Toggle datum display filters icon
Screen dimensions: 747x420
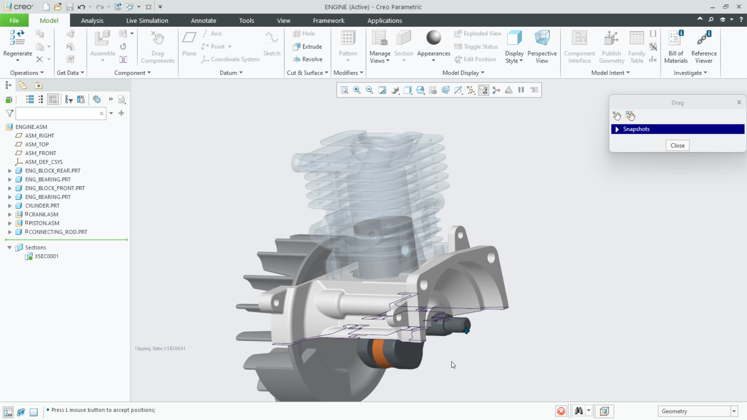pyautogui.click(x=471, y=90)
